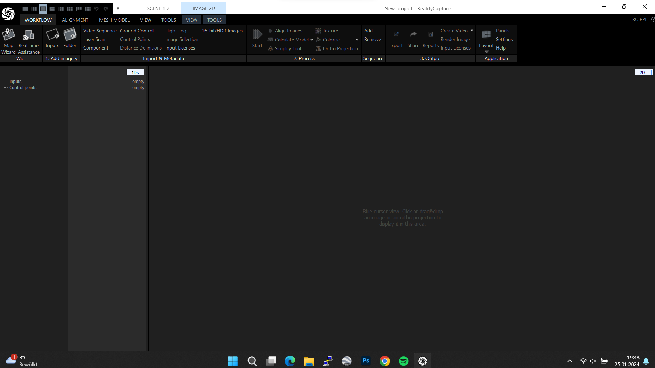Select the single-pane layout icon
The image size is (655, 368).
[x=25, y=9]
